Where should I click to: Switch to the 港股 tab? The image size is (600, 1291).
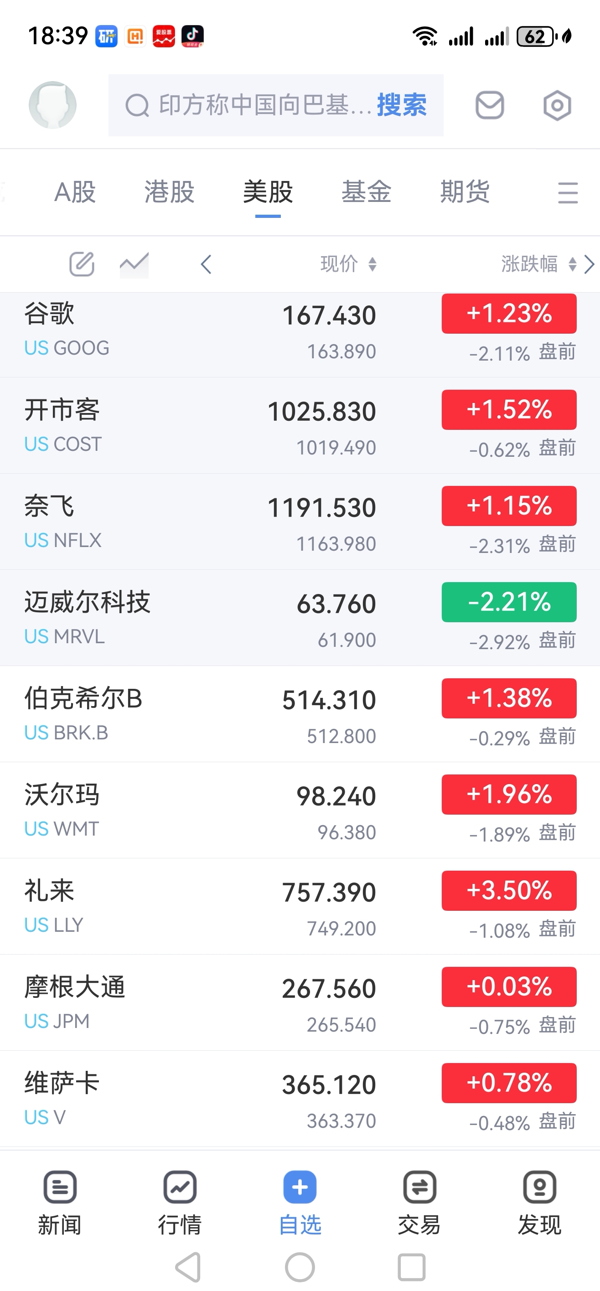[x=170, y=192]
